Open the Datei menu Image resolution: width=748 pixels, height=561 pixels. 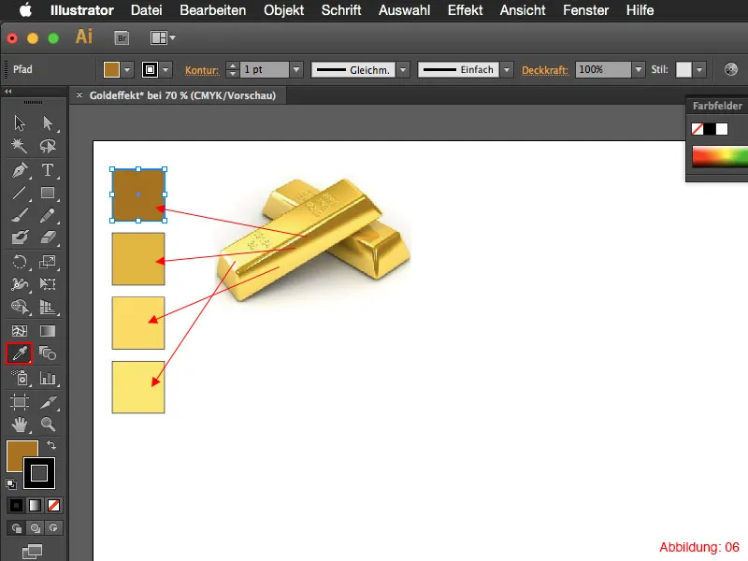point(147,10)
